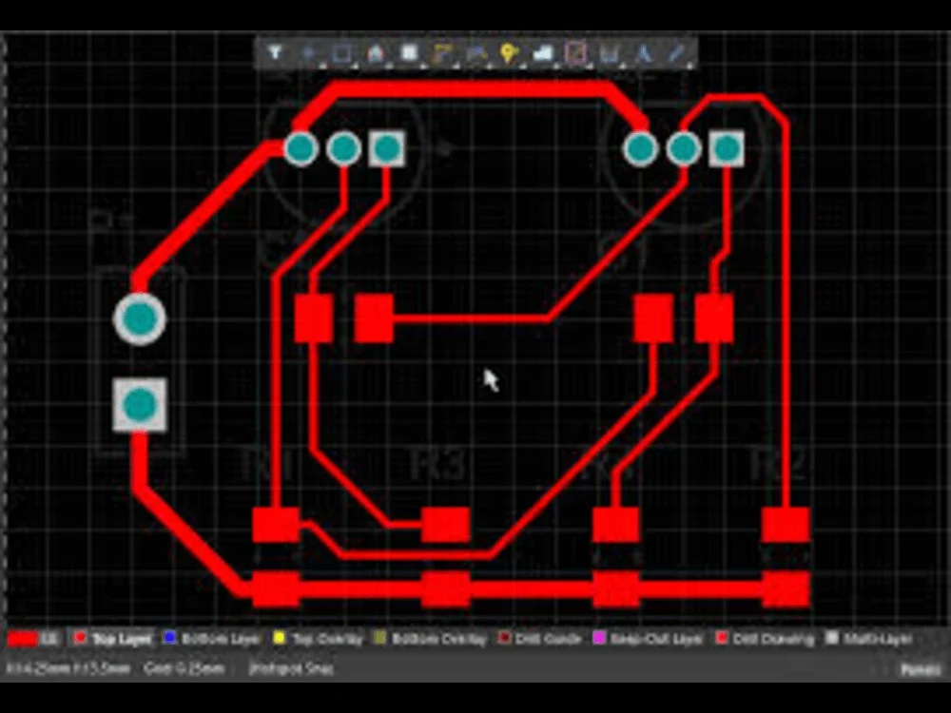This screenshot has width=951, height=713.
Task: Toggle Hotspot Snap in the status bar
Action: point(290,668)
